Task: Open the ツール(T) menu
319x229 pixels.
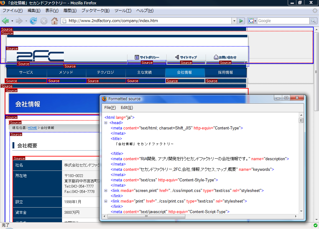Action: coord(123,11)
